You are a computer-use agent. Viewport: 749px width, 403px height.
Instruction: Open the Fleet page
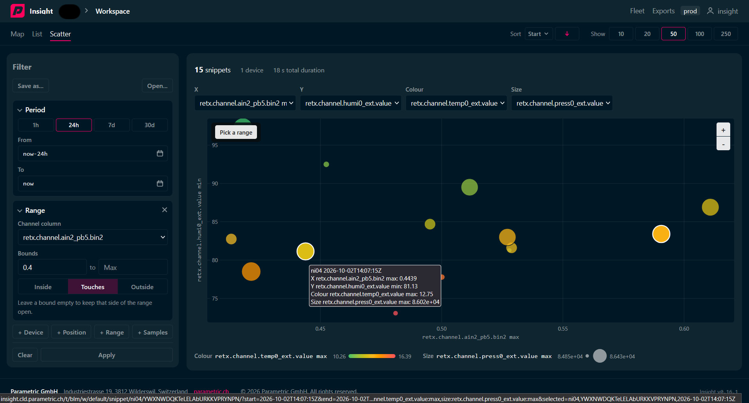click(637, 11)
